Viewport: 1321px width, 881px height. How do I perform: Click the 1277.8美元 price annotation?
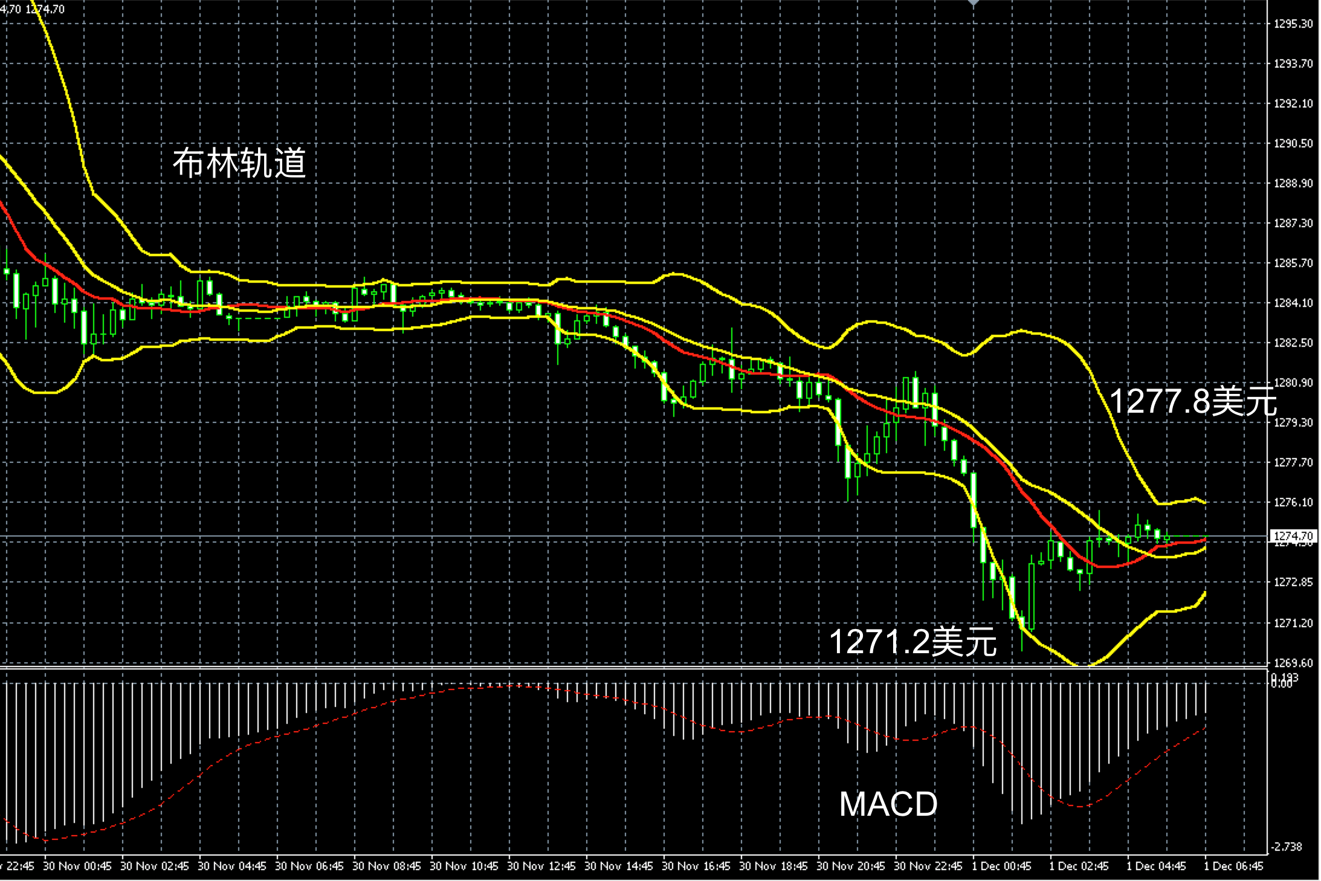click(1192, 401)
